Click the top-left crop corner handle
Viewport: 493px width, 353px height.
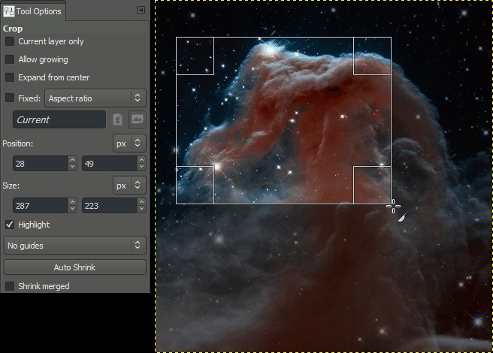pos(195,56)
